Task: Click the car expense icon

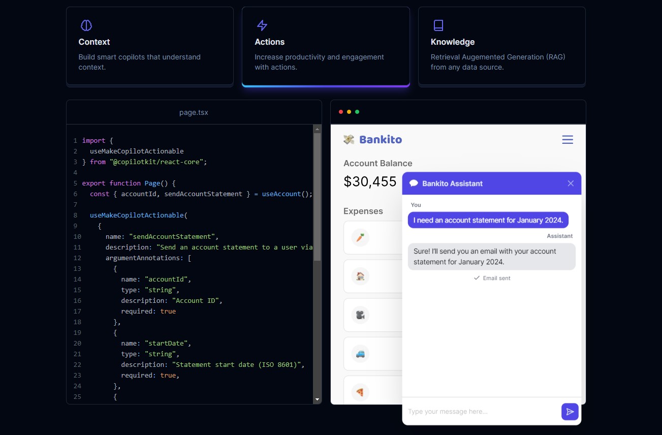Action: click(360, 354)
